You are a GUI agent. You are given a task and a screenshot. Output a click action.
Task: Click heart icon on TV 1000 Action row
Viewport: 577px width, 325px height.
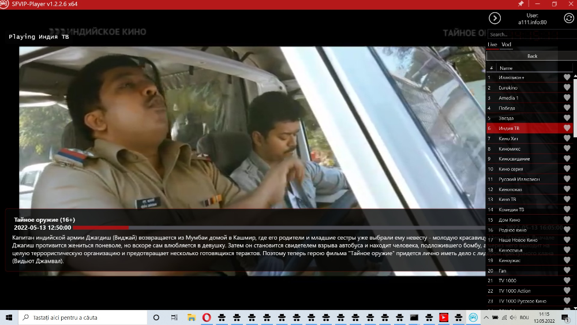(x=567, y=291)
